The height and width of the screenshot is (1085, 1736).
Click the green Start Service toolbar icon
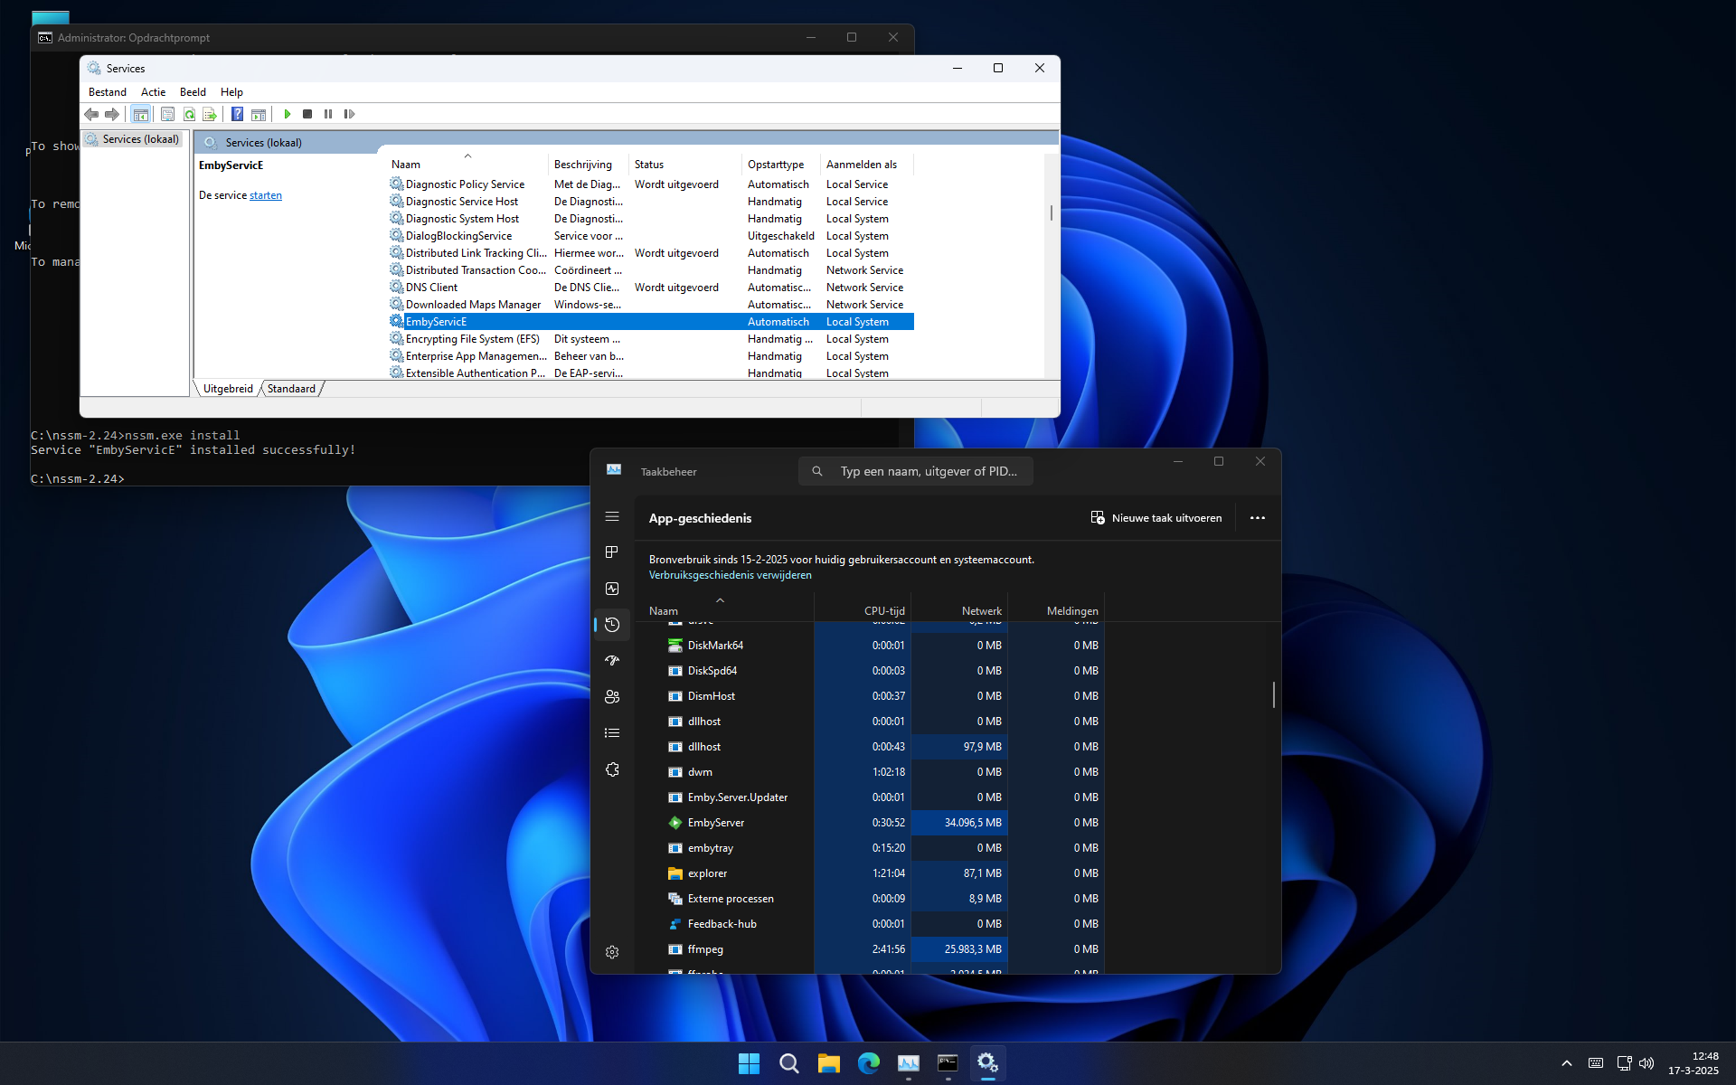(x=288, y=114)
